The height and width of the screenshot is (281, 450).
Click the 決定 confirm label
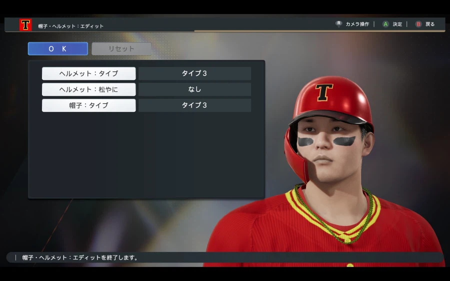coord(397,24)
